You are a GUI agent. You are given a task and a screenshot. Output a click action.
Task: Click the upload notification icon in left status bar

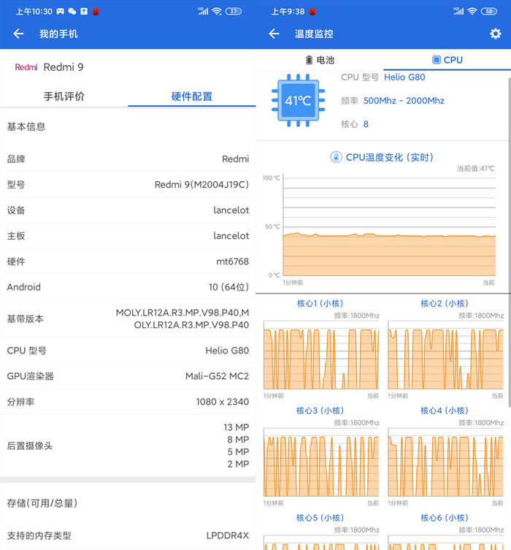84,11
